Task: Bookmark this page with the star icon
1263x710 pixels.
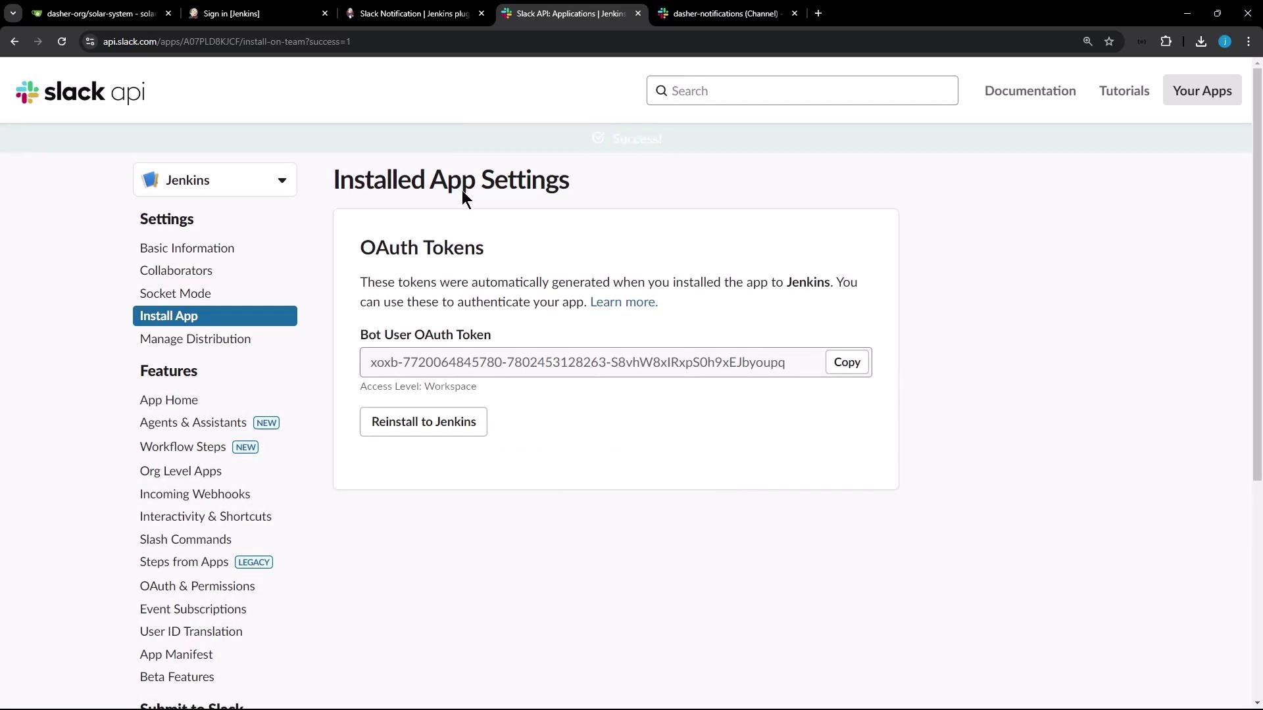Action: tap(1109, 41)
